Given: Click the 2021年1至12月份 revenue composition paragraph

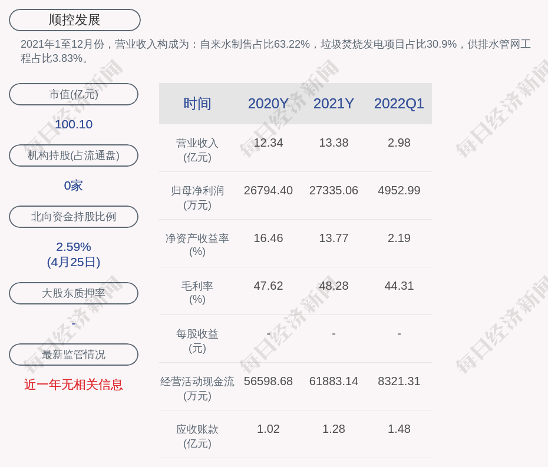Looking at the screenshot, I should coord(276,51).
